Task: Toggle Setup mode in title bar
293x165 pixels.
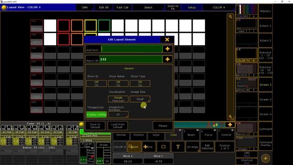Action: pyautogui.click(x=191, y=7)
